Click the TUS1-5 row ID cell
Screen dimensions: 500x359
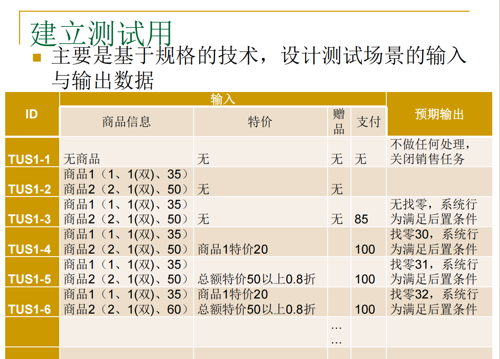30,279
